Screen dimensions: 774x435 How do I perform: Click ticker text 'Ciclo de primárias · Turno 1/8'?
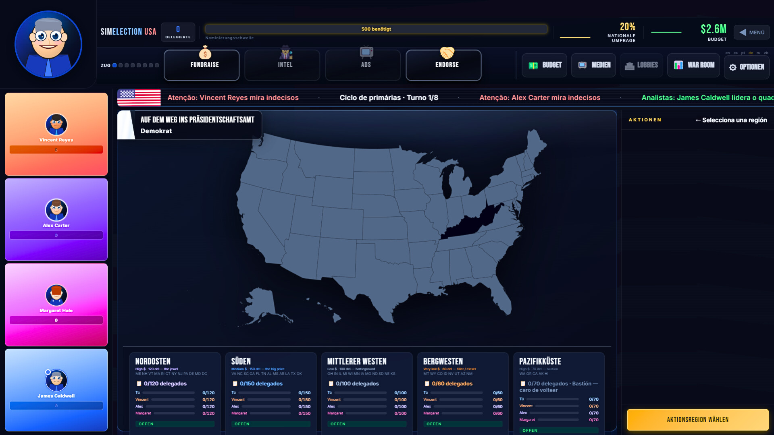point(389,98)
